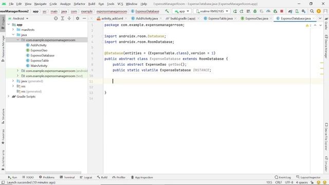The image size is (329, 185).
Task: Click the CRLF line separator entry
Action: click(279, 182)
